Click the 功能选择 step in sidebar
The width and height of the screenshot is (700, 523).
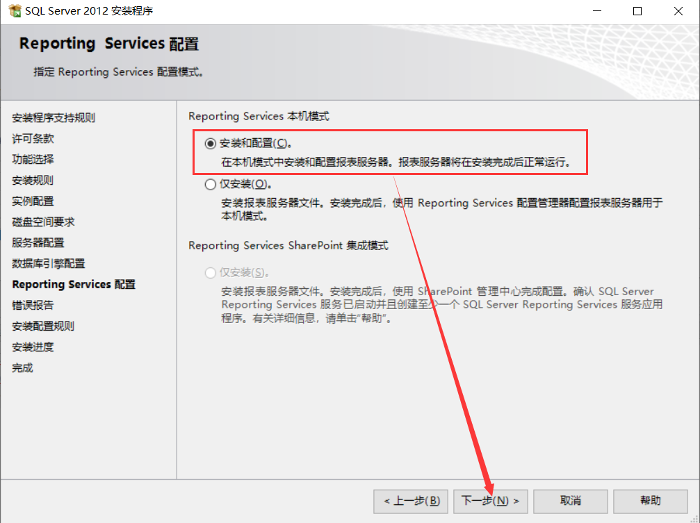click(x=33, y=159)
